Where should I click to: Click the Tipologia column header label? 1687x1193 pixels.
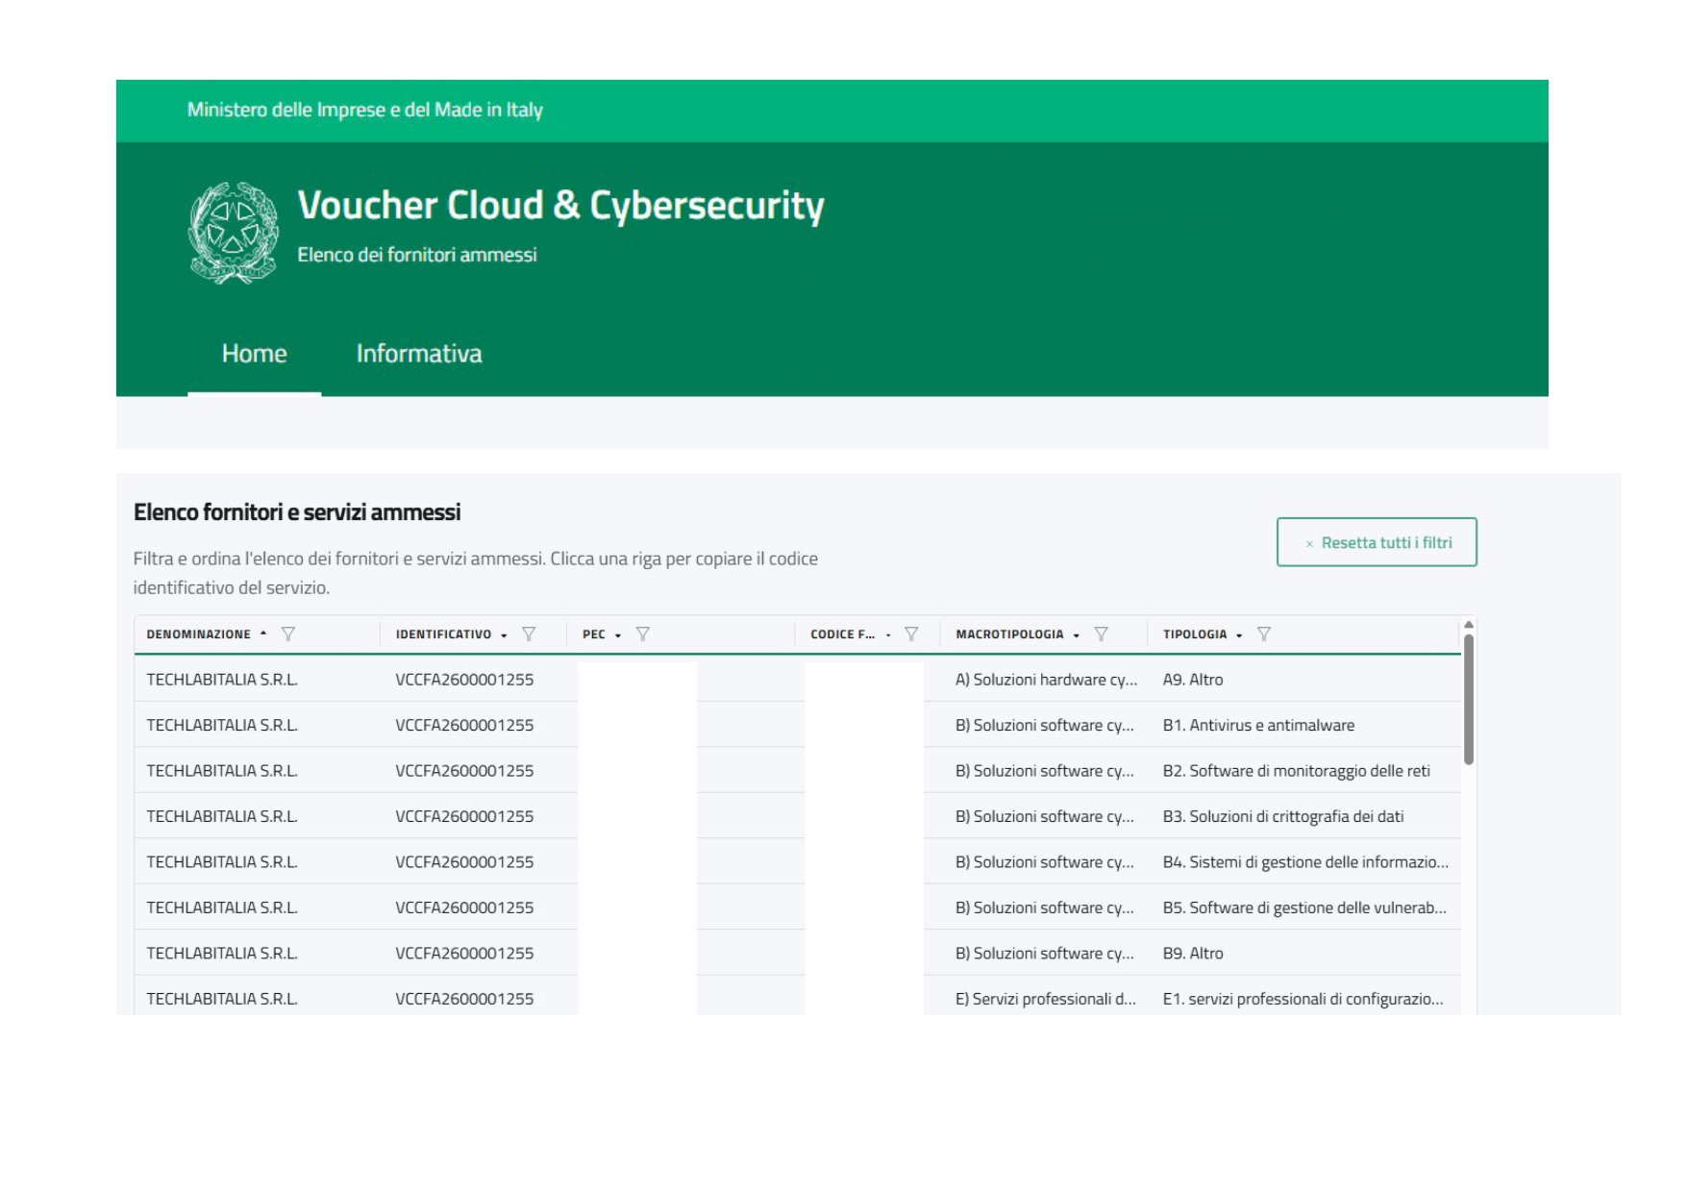(1195, 634)
